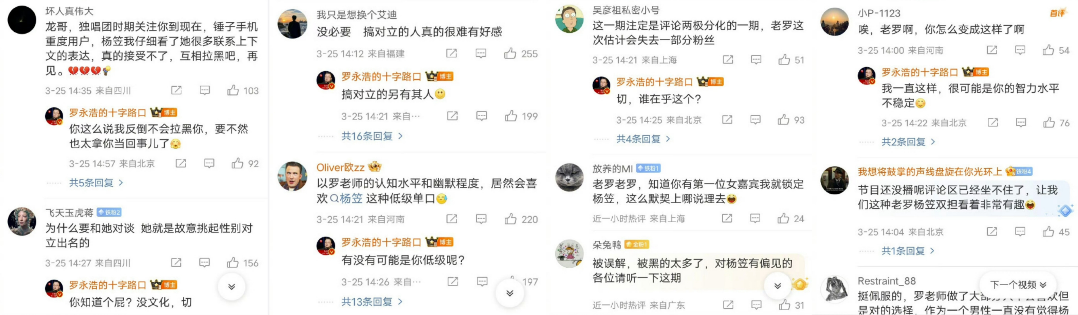
Task: Expand 共13条回复 replies
Action: pyautogui.click(x=372, y=302)
